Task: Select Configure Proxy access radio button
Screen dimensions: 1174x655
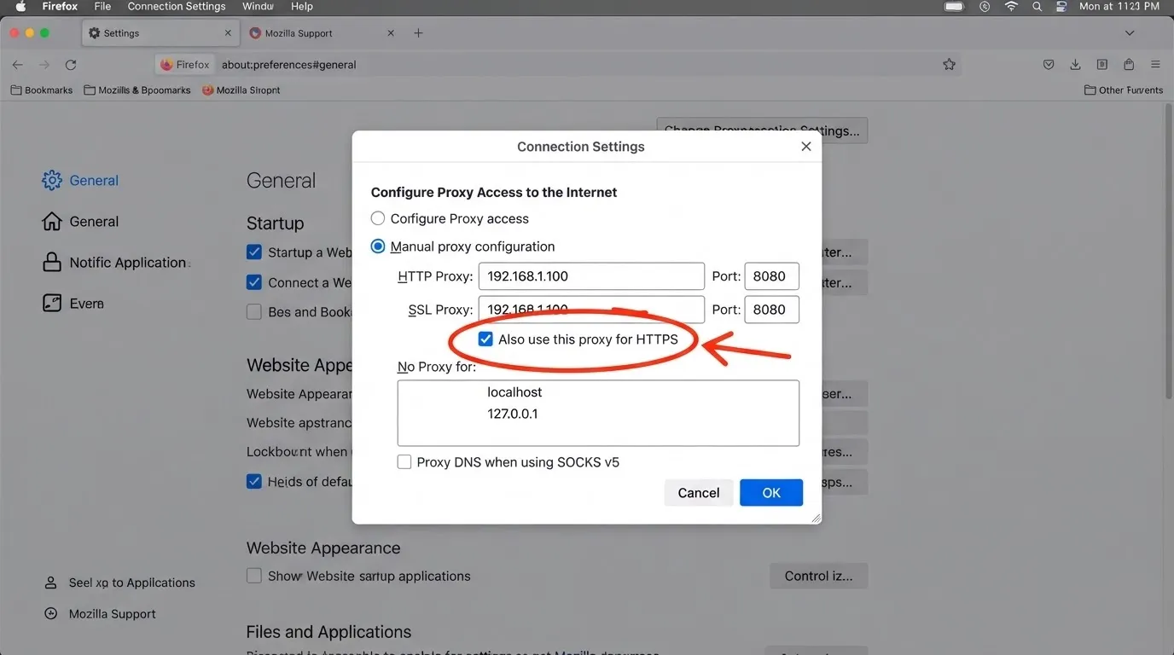Action: pos(378,218)
